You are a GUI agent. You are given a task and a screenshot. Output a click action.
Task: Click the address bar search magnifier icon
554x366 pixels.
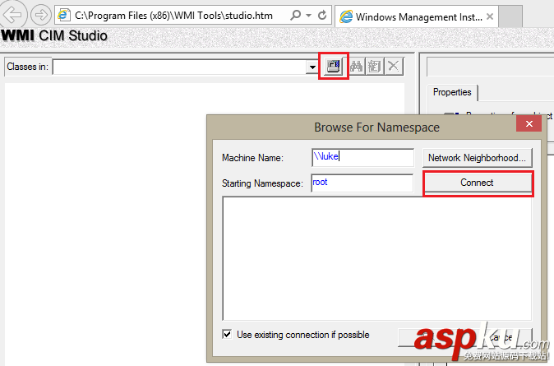295,15
